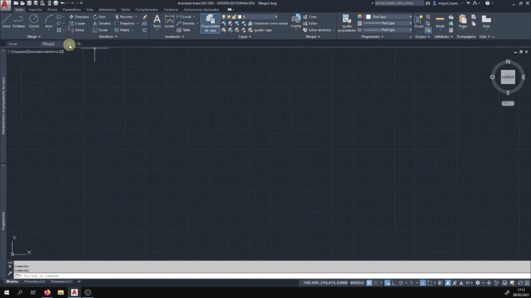The image size is (531, 298).
Task: Activate the Desplazar move tool
Action: (x=79, y=17)
